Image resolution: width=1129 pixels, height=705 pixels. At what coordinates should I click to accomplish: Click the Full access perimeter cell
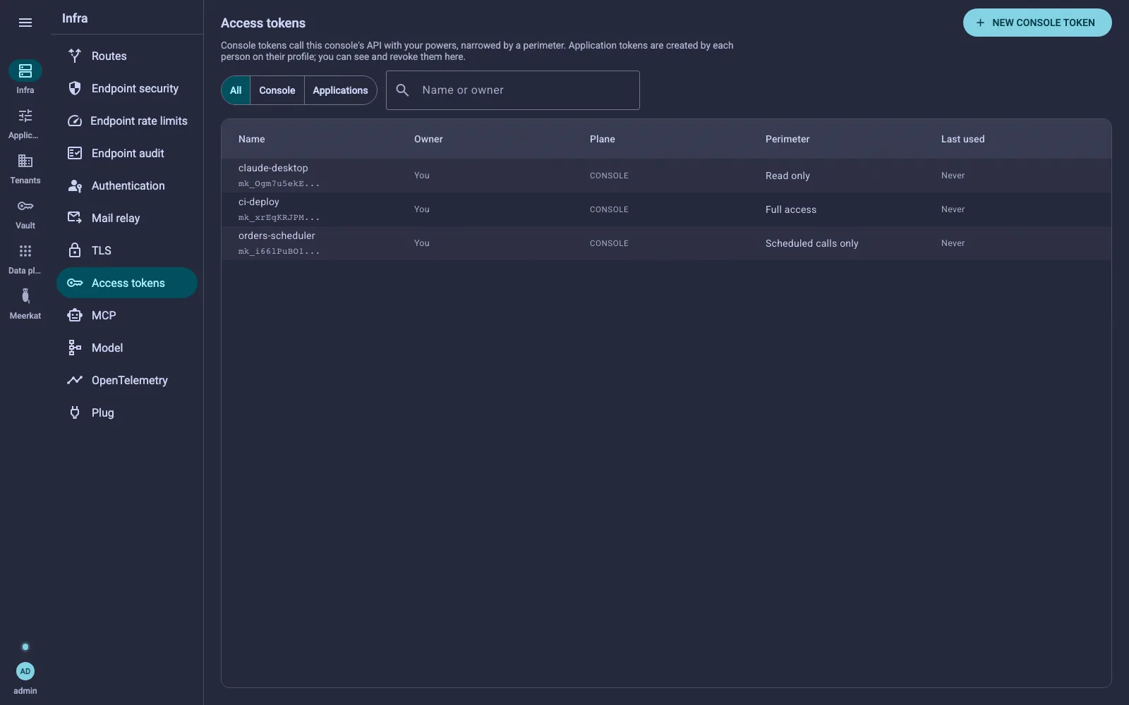791,209
